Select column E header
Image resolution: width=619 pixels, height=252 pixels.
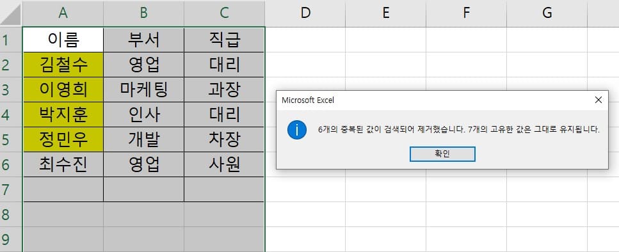[x=386, y=13]
